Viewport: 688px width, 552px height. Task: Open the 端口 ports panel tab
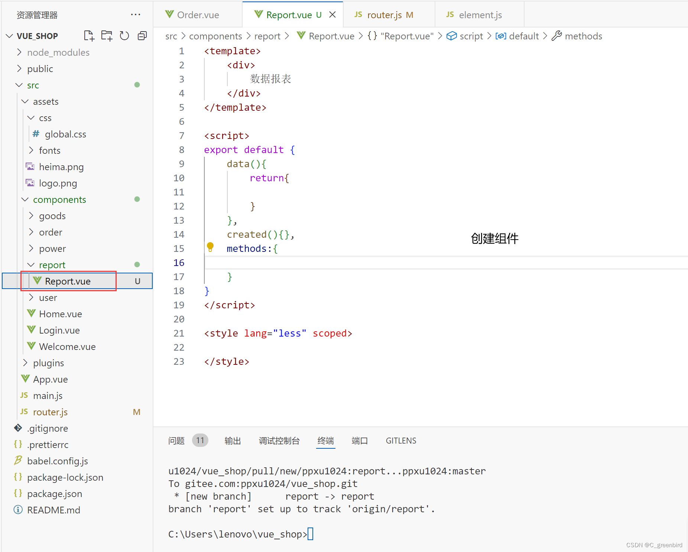point(360,441)
